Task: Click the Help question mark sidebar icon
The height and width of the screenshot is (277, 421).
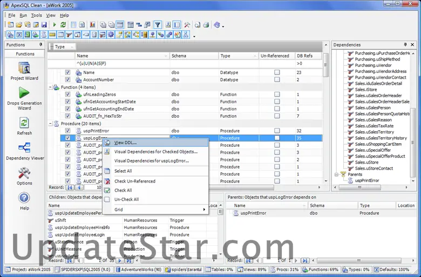Action: 24,201
